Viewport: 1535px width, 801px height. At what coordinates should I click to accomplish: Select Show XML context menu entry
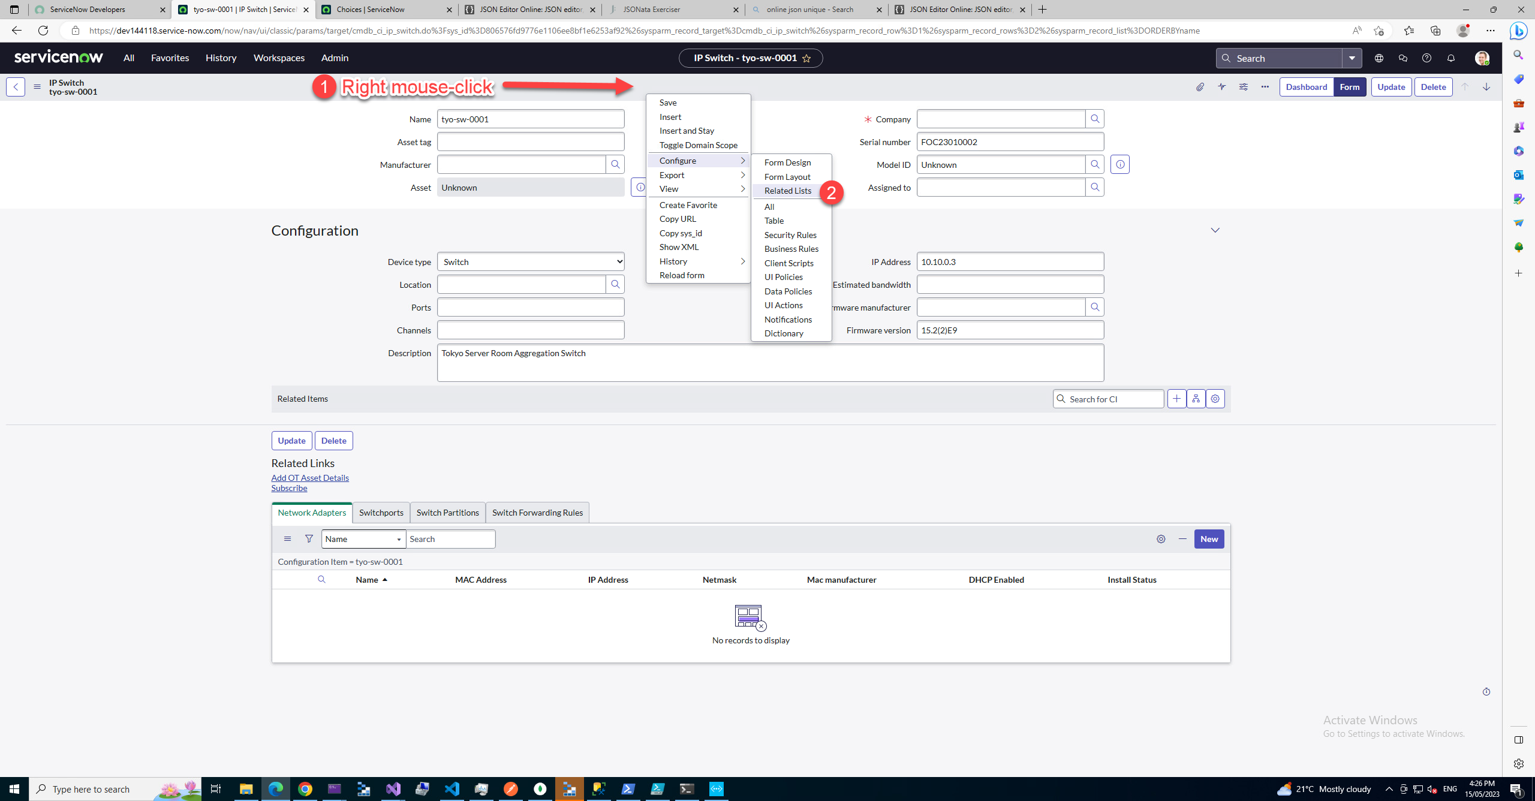679,247
